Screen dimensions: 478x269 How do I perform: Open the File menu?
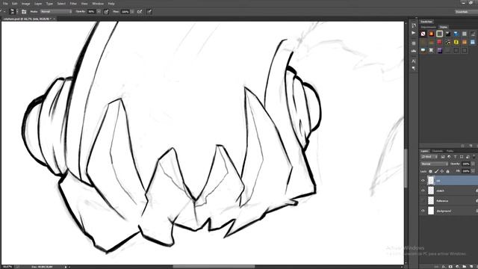5,4
